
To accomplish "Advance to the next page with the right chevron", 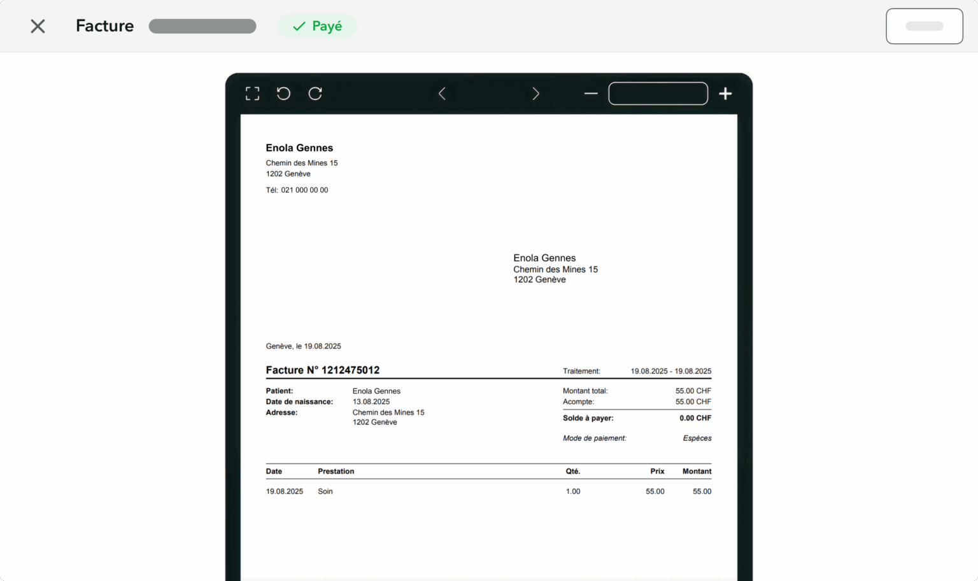I will [535, 94].
